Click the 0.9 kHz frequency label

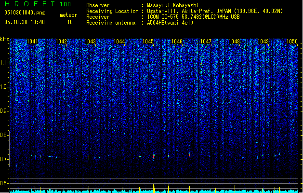(x=4, y=111)
